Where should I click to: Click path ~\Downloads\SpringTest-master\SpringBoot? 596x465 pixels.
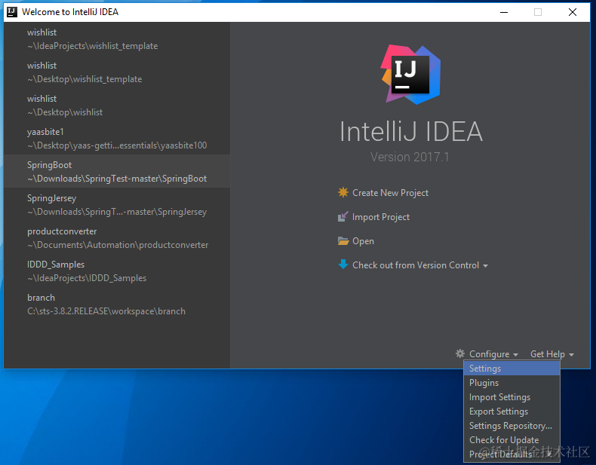point(117,179)
